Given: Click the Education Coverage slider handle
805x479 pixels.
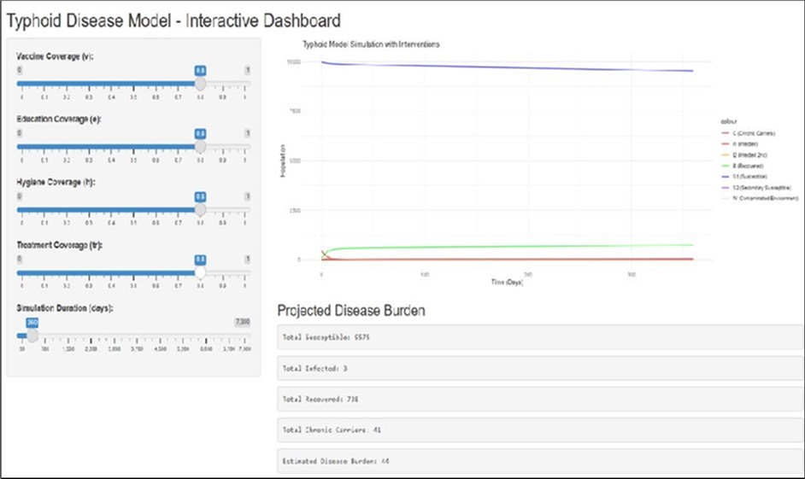Looking at the screenshot, I should click(x=200, y=147).
